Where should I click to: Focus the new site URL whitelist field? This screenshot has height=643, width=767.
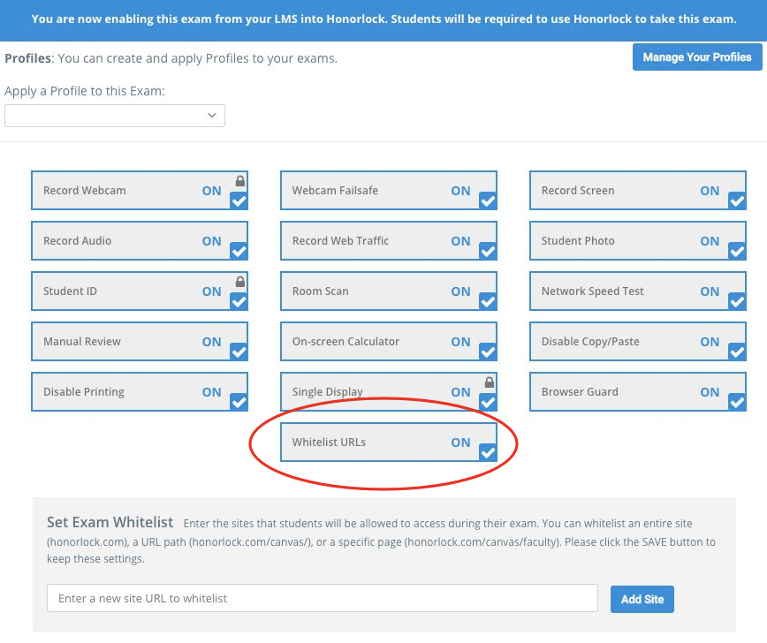pos(323,598)
